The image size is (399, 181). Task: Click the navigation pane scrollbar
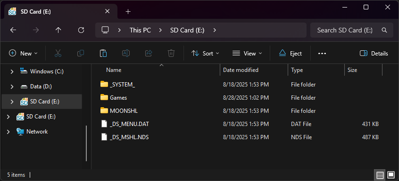86,143
